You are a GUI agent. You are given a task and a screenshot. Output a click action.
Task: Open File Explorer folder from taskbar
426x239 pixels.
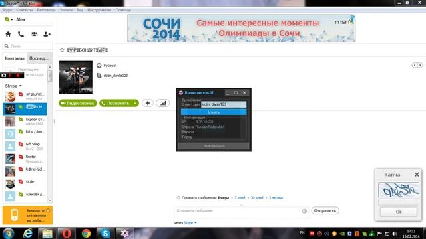(x=47, y=233)
